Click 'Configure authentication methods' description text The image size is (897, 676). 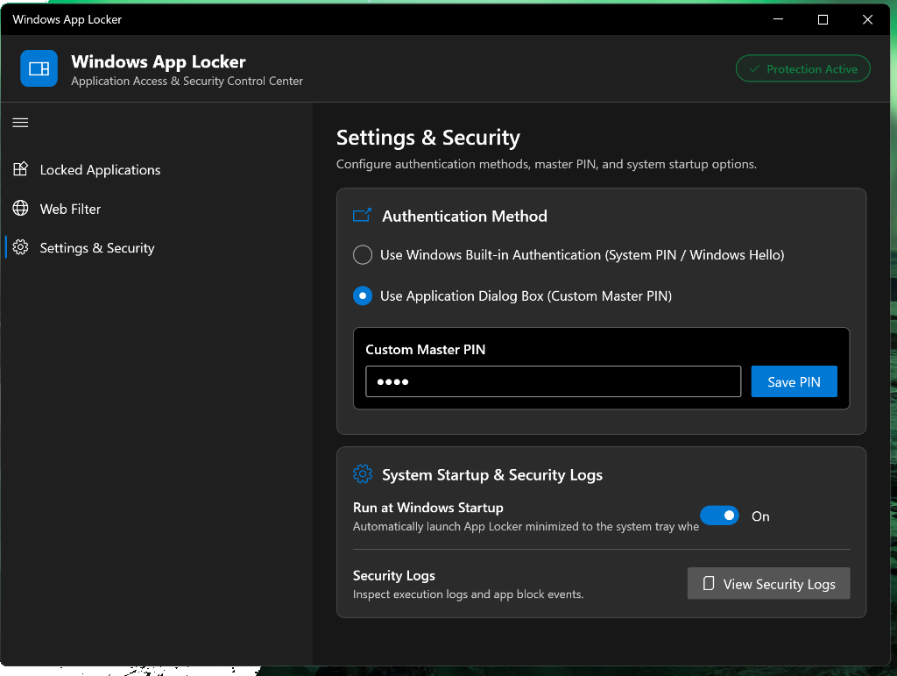(547, 164)
